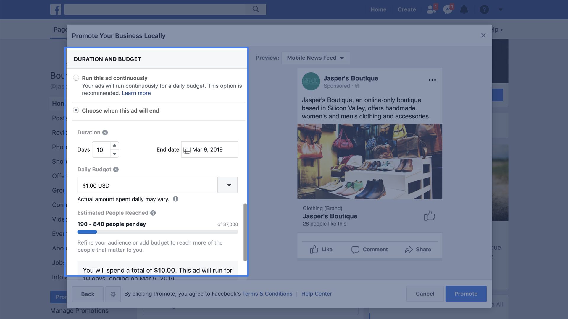Screen dimensions: 568x319
Task: Click info icon beside 'may vary'
Action: coord(176,199)
